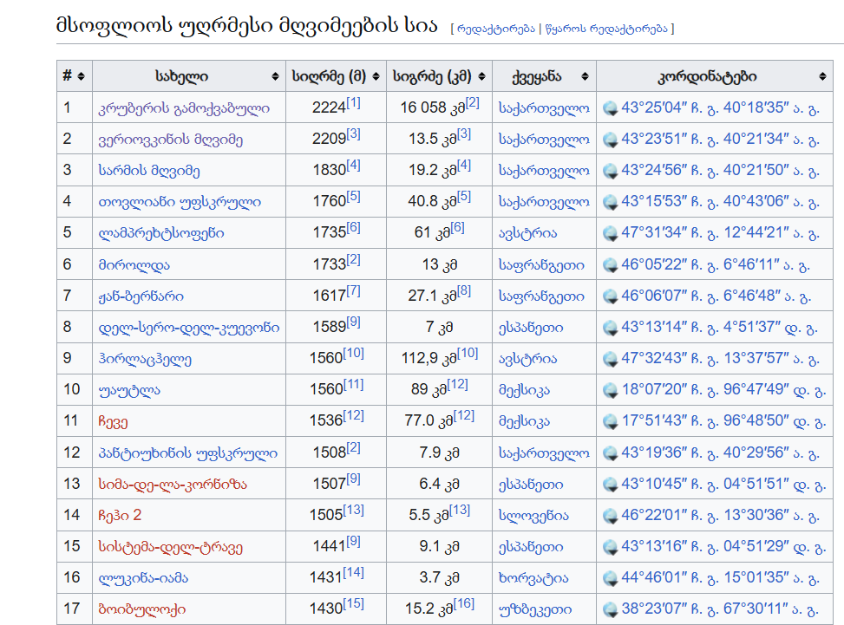
Task: Open თოვლიანი უფსკრული article link
Action: point(180,202)
